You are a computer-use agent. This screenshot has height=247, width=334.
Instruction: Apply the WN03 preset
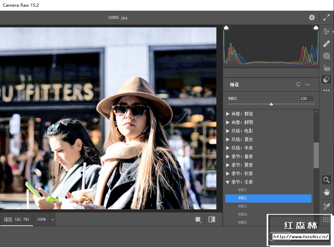pos(242,206)
